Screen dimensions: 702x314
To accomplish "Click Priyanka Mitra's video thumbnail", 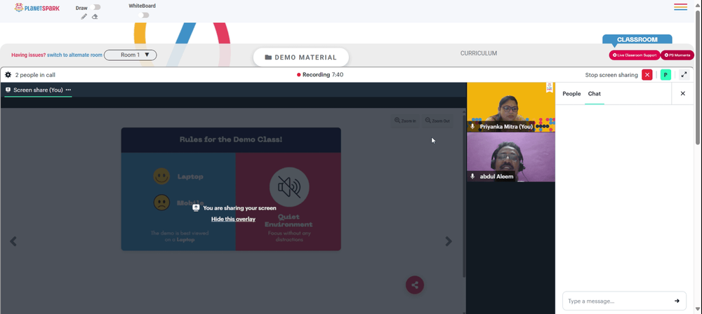I will tap(511, 107).
